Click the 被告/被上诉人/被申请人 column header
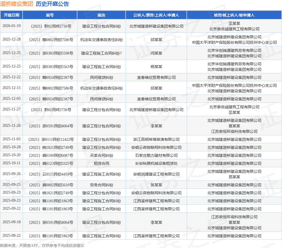This screenshot has width=282, height=248. coord(234,15)
